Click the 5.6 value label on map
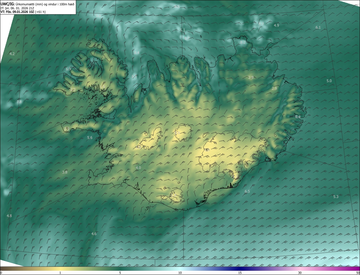The width and height of the screenshot is (360, 275). point(90,137)
